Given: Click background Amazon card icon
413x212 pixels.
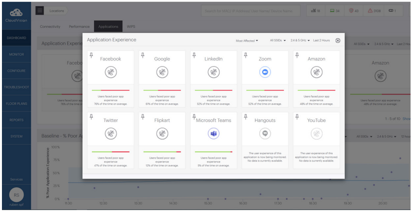Looking at the screenshot, I should coord(380,76).
